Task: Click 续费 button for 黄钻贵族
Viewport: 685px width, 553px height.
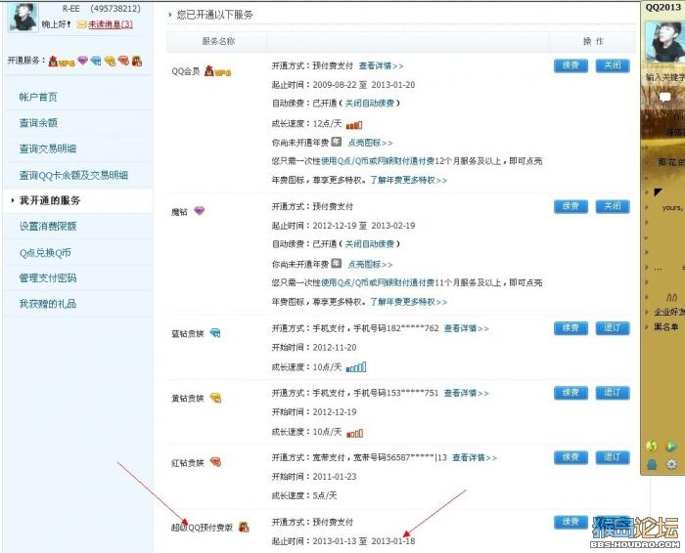Action: point(571,393)
